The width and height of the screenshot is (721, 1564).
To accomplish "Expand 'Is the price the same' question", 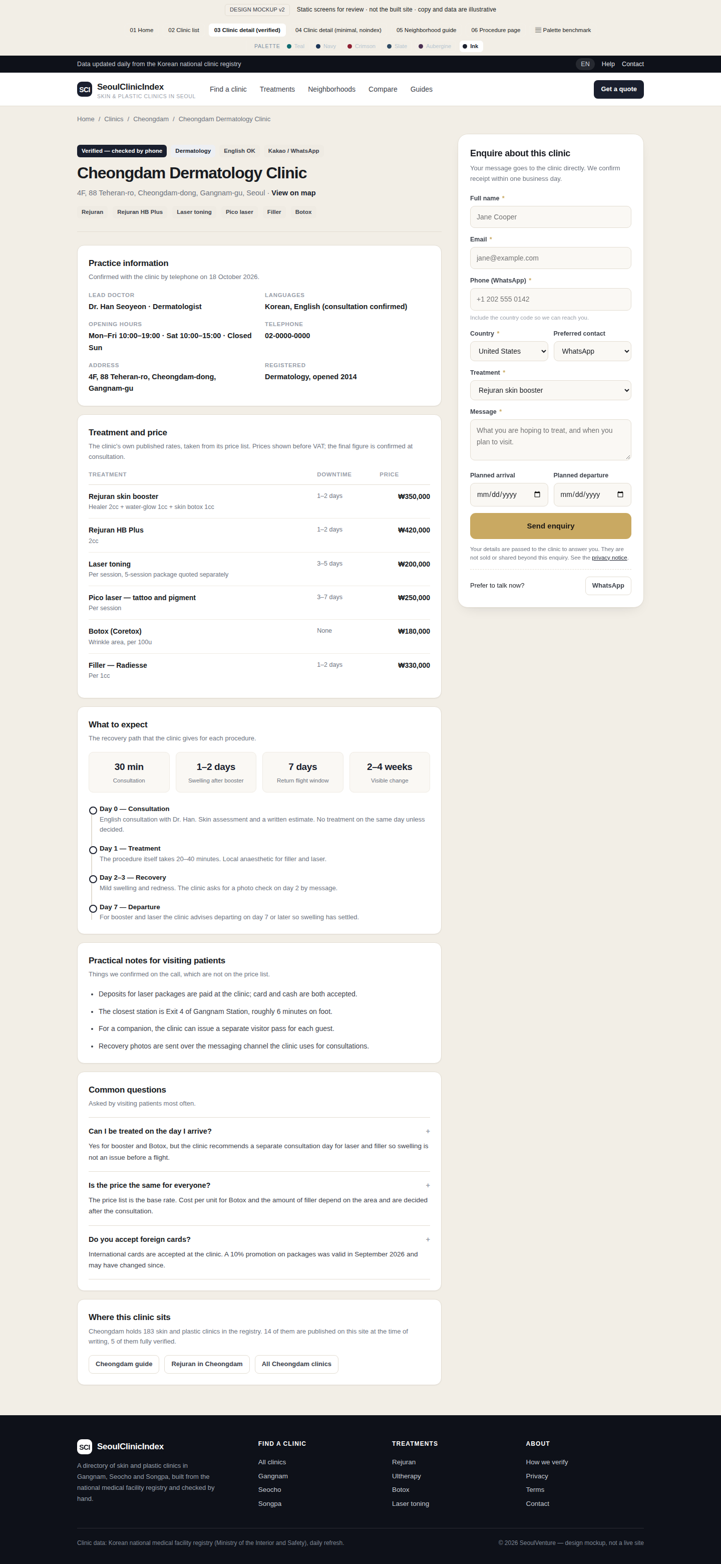I will tap(259, 1185).
